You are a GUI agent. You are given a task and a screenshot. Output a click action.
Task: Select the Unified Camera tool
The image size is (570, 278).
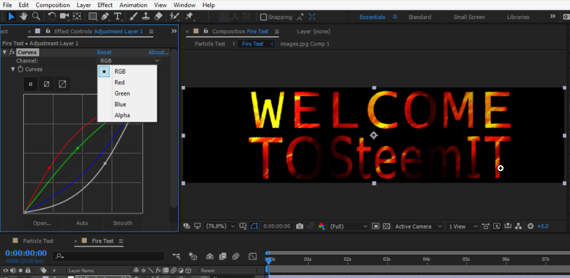coord(64,17)
